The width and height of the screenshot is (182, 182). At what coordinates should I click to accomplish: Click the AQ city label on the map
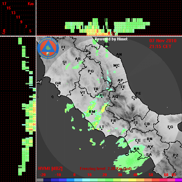point(115,97)
